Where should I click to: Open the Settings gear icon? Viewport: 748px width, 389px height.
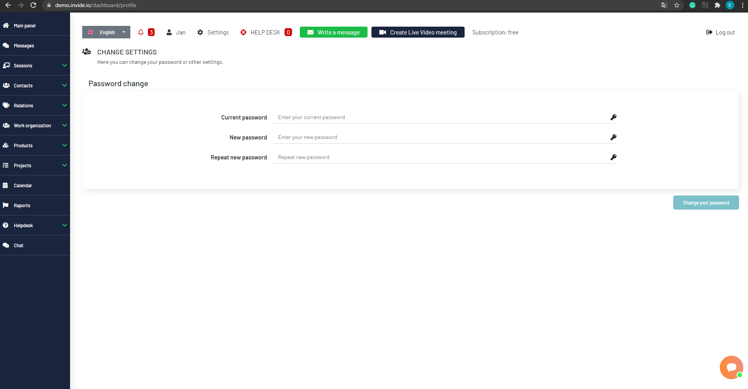point(200,32)
